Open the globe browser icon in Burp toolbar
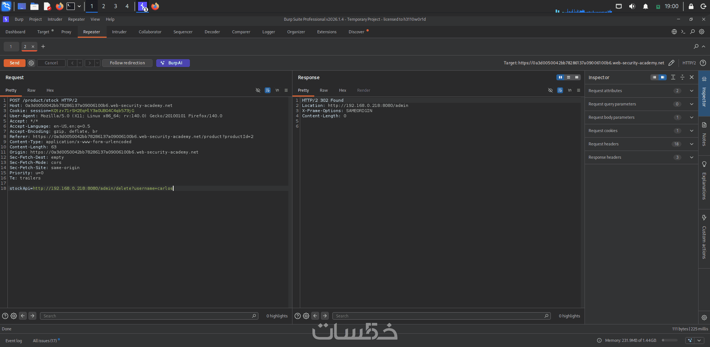Image resolution: width=710 pixels, height=347 pixels. 674,32
